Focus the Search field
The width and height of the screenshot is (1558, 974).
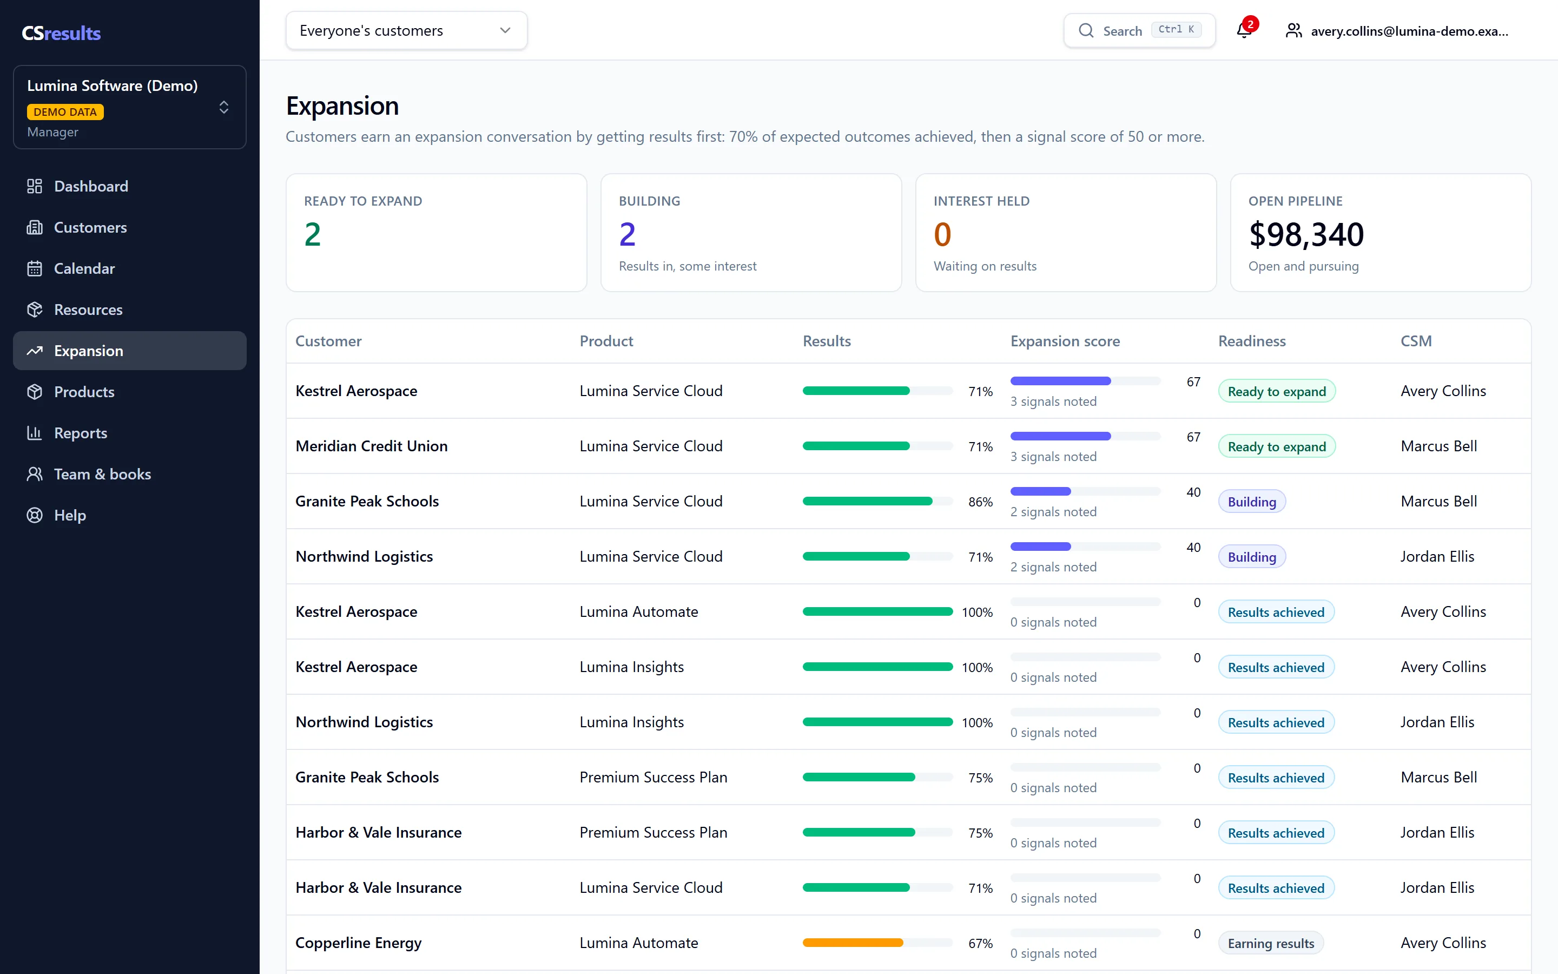[1139, 30]
